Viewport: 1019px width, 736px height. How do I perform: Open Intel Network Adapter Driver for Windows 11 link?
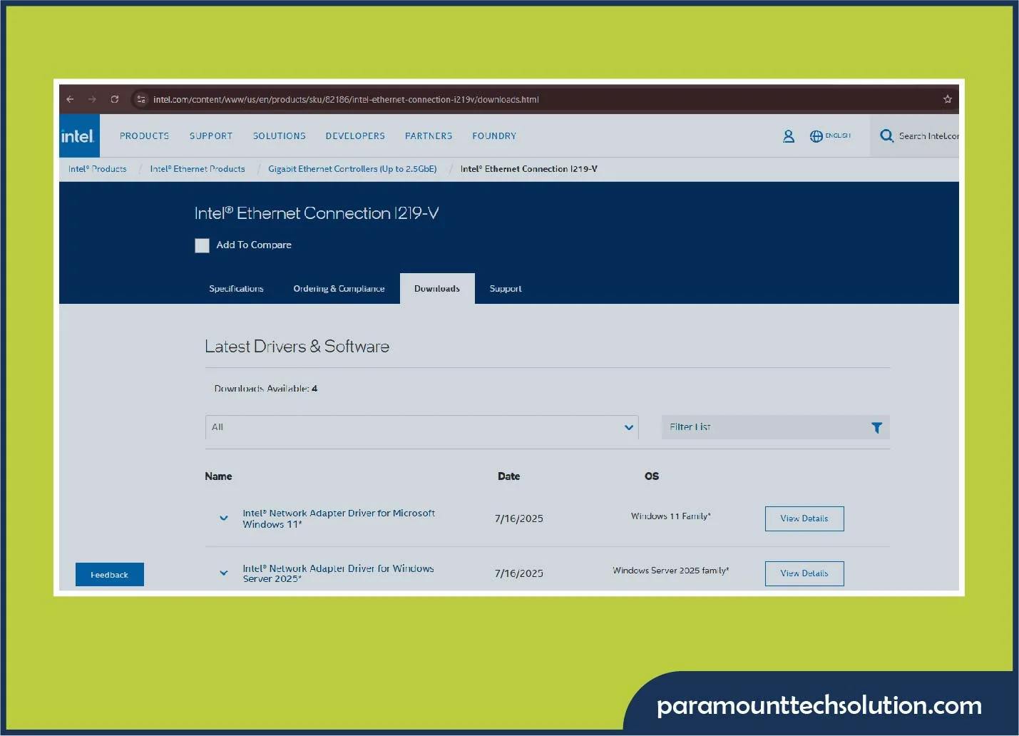[x=339, y=518]
